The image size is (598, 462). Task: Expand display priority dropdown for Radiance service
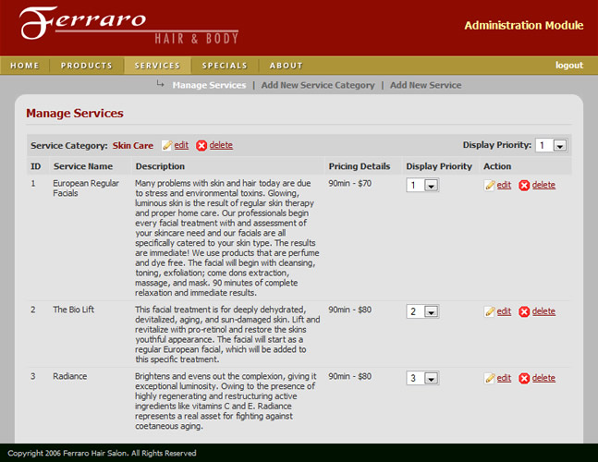(x=431, y=379)
